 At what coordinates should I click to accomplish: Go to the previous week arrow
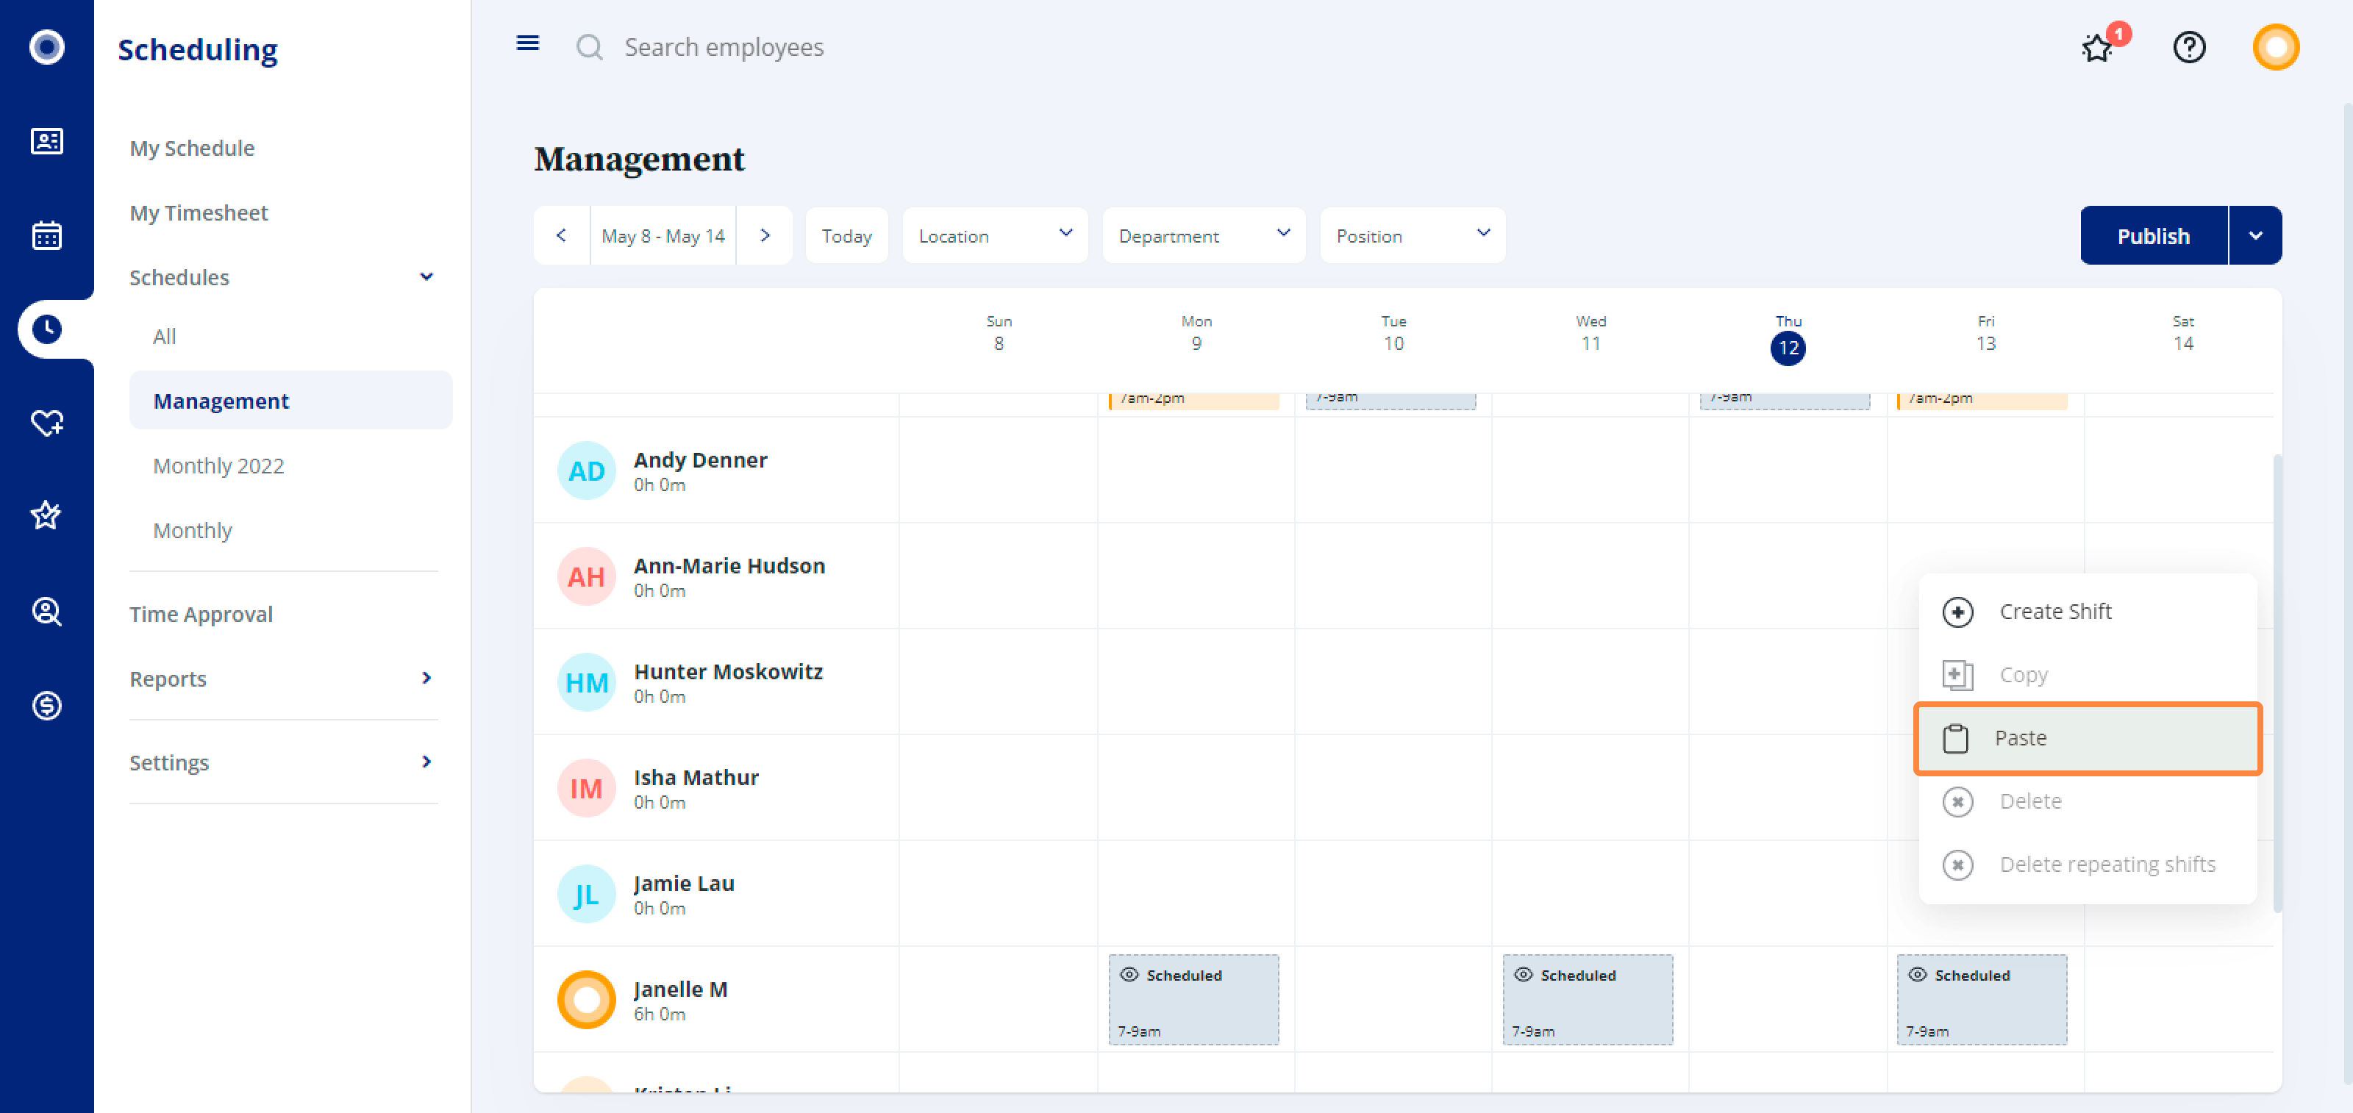562,235
